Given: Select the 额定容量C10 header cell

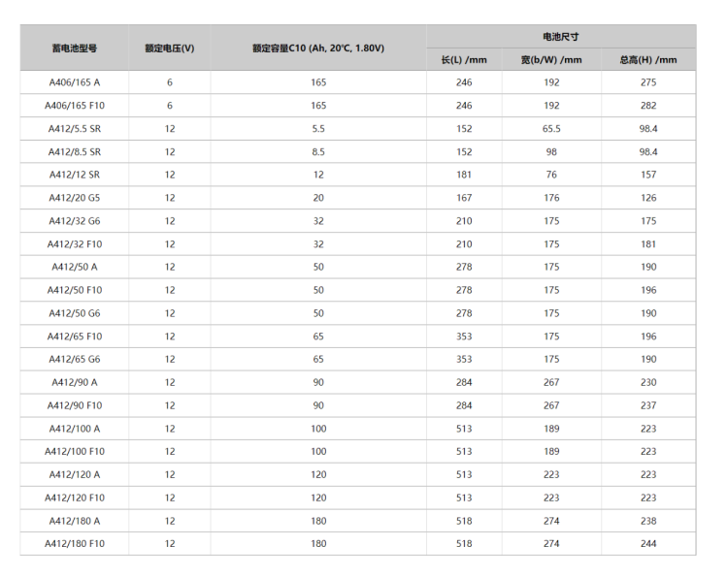Looking at the screenshot, I should [x=317, y=48].
